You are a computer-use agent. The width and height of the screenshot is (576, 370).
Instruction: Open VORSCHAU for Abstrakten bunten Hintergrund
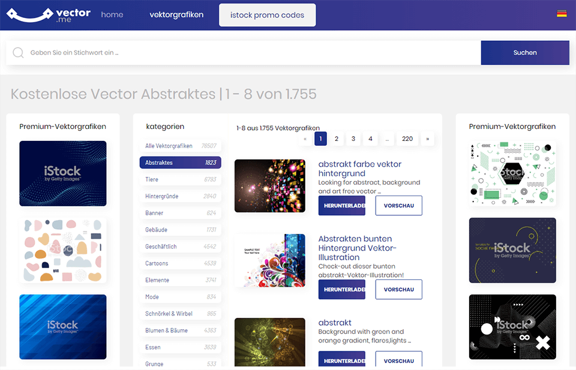[398, 289]
